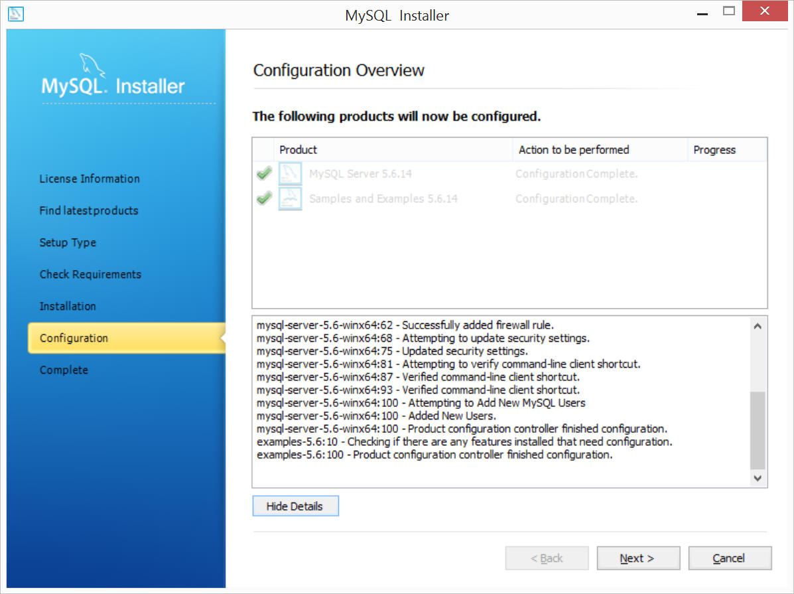794x594 pixels.
Task: Click Configuration Complete status for MySQL Server
Action: pyautogui.click(x=576, y=174)
